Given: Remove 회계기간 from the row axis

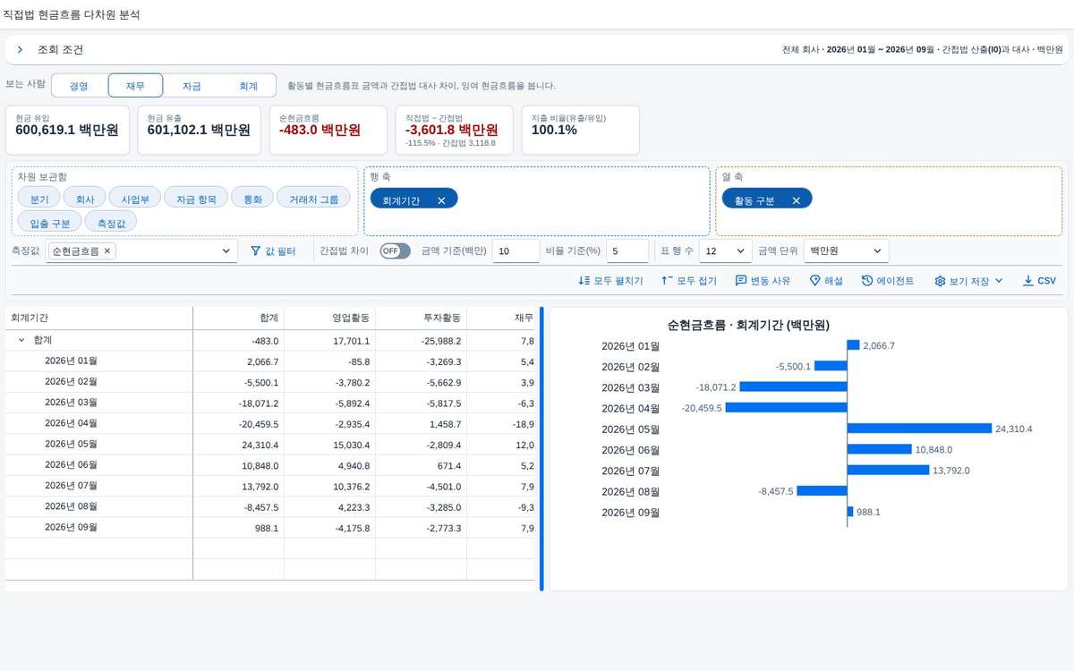Looking at the screenshot, I should [x=441, y=200].
